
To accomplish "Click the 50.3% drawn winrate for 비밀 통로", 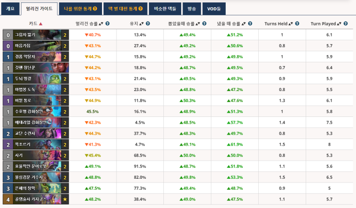I will tap(187, 101).
